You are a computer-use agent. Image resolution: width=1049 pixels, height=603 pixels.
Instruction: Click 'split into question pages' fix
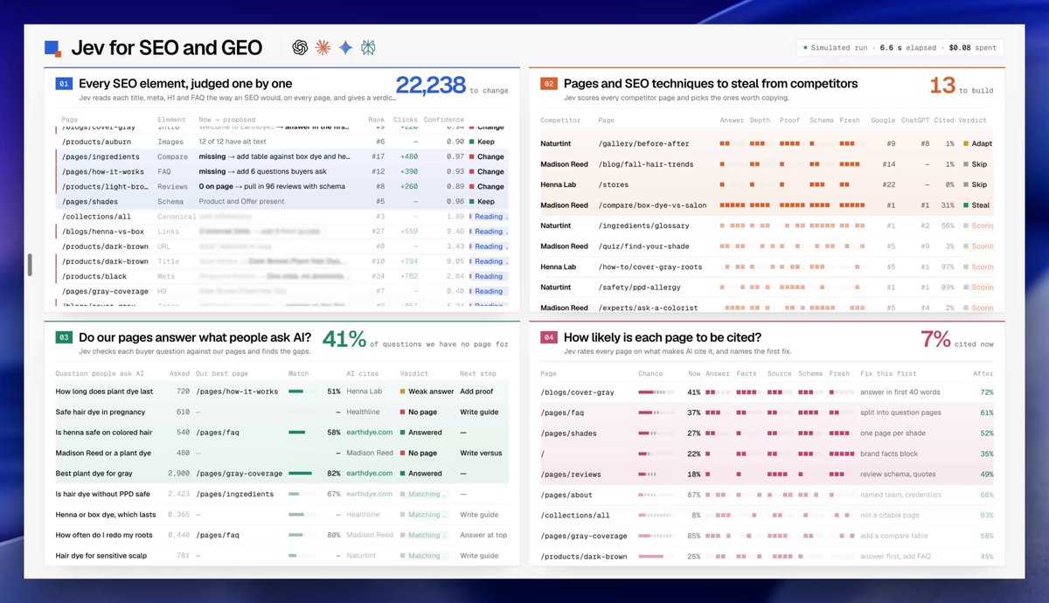(x=900, y=412)
